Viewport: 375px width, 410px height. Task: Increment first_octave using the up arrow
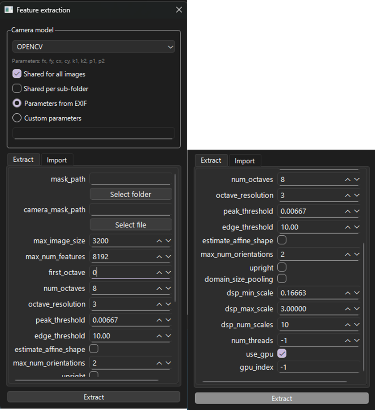coord(159,272)
